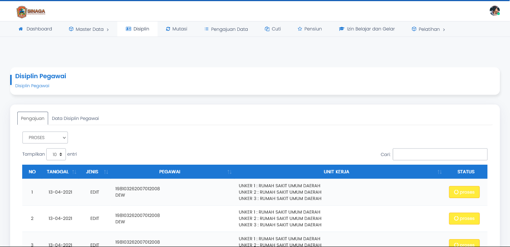Viewport: 510px width, 247px height.
Task: Click the graduation cap icon
Action: (x=342, y=29)
